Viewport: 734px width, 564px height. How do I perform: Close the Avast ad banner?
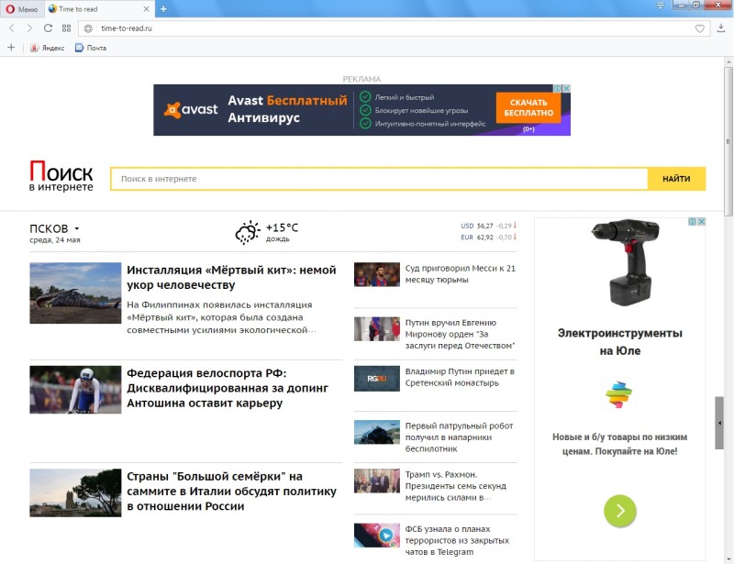(x=566, y=90)
